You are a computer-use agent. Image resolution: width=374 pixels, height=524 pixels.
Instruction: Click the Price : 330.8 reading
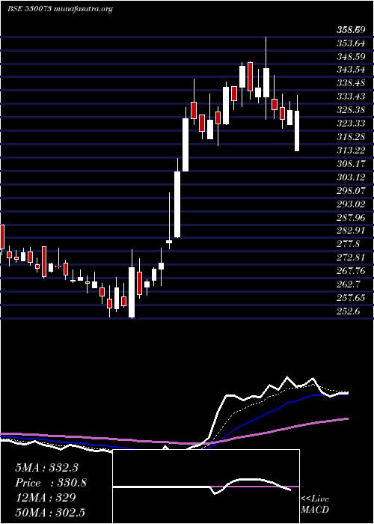(51, 483)
